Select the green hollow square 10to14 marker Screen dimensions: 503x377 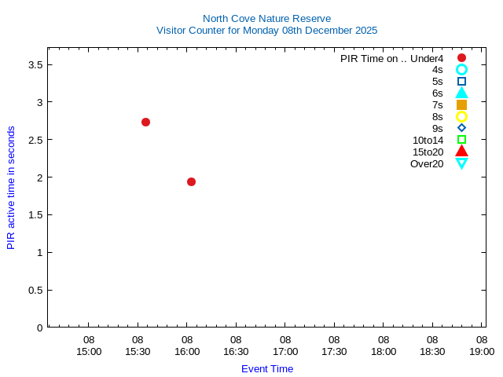[x=461, y=140]
